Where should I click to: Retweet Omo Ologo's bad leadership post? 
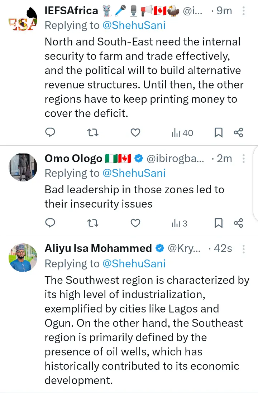click(x=93, y=223)
